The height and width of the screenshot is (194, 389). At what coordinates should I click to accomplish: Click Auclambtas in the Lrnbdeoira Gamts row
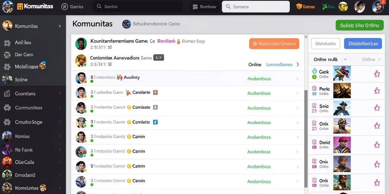tap(259, 137)
